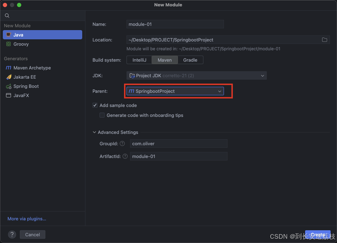This screenshot has width=337, height=243.
Task: Click the Create button
Action: pyautogui.click(x=318, y=234)
